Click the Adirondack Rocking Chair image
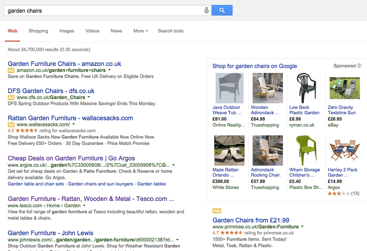The height and width of the screenshot is (251, 367). [x=268, y=150]
